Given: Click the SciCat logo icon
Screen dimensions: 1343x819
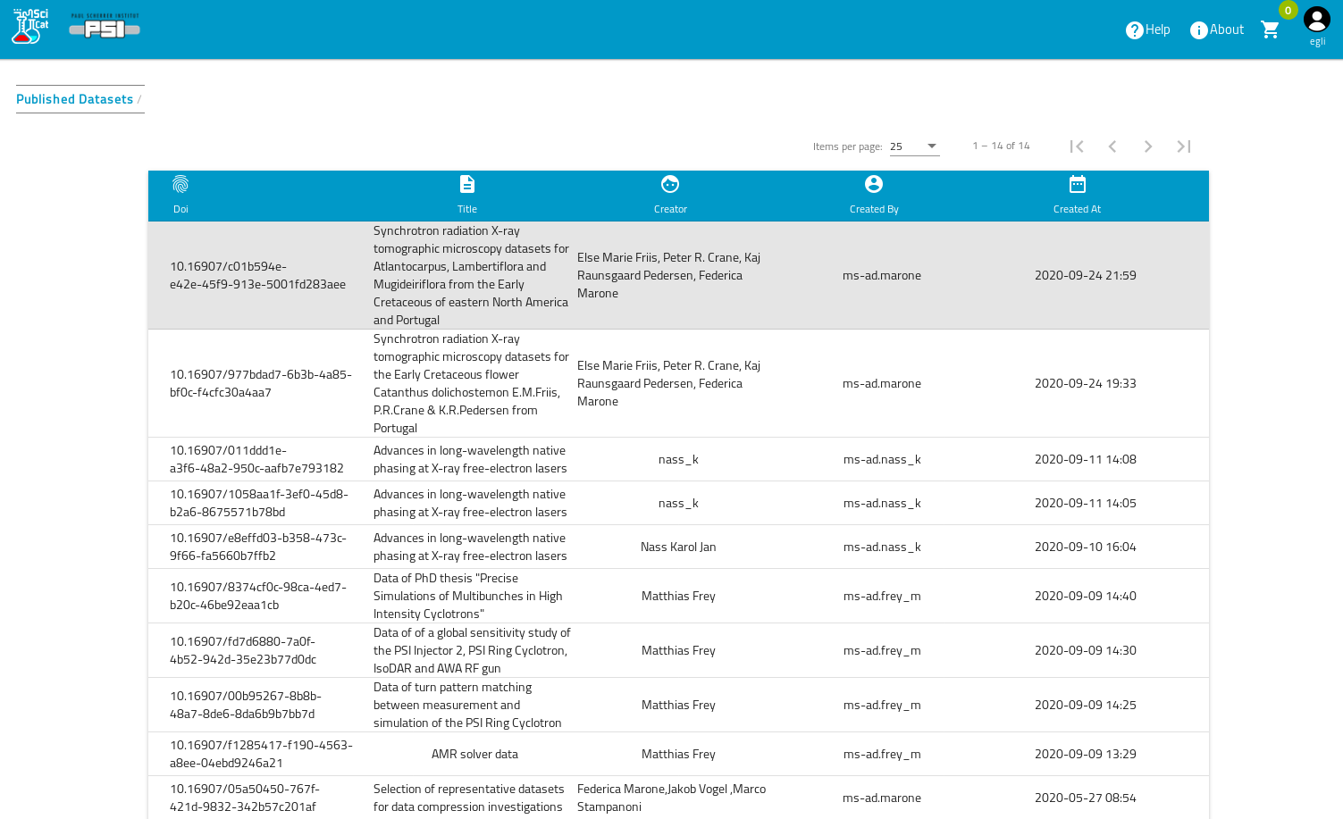Looking at the screenshot, I should coord(29,27).
